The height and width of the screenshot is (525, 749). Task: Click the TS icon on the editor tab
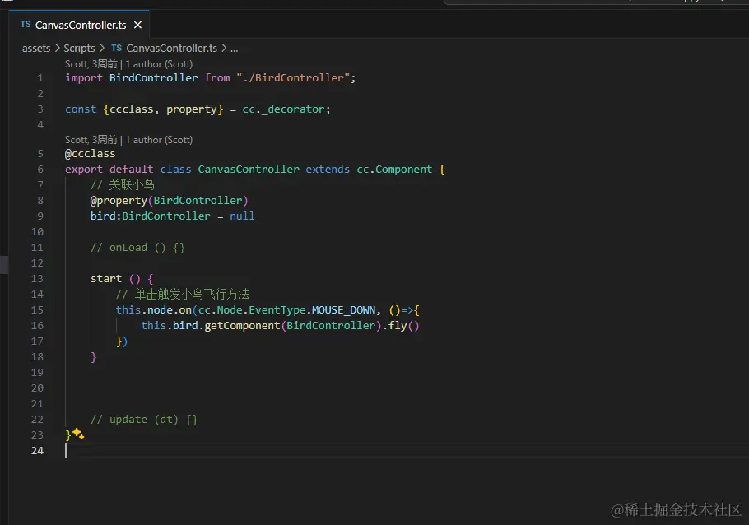[x=26, y=25]
